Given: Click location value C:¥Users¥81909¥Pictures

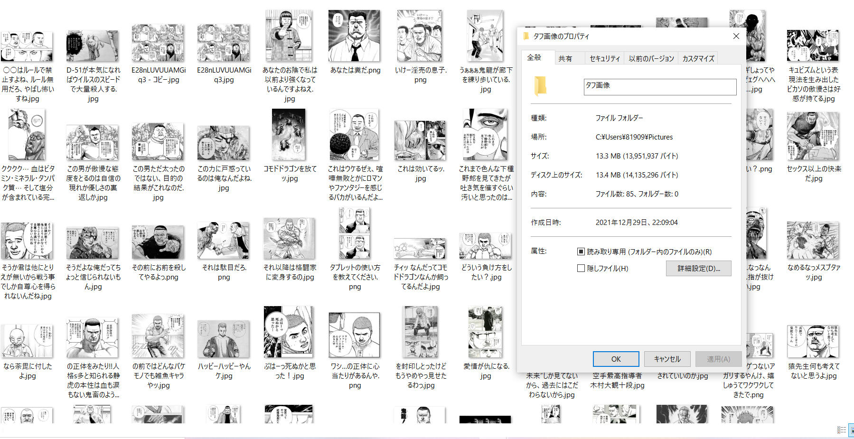Looking at the screenshot, I should pyautogui.click(x=634, y=137).
